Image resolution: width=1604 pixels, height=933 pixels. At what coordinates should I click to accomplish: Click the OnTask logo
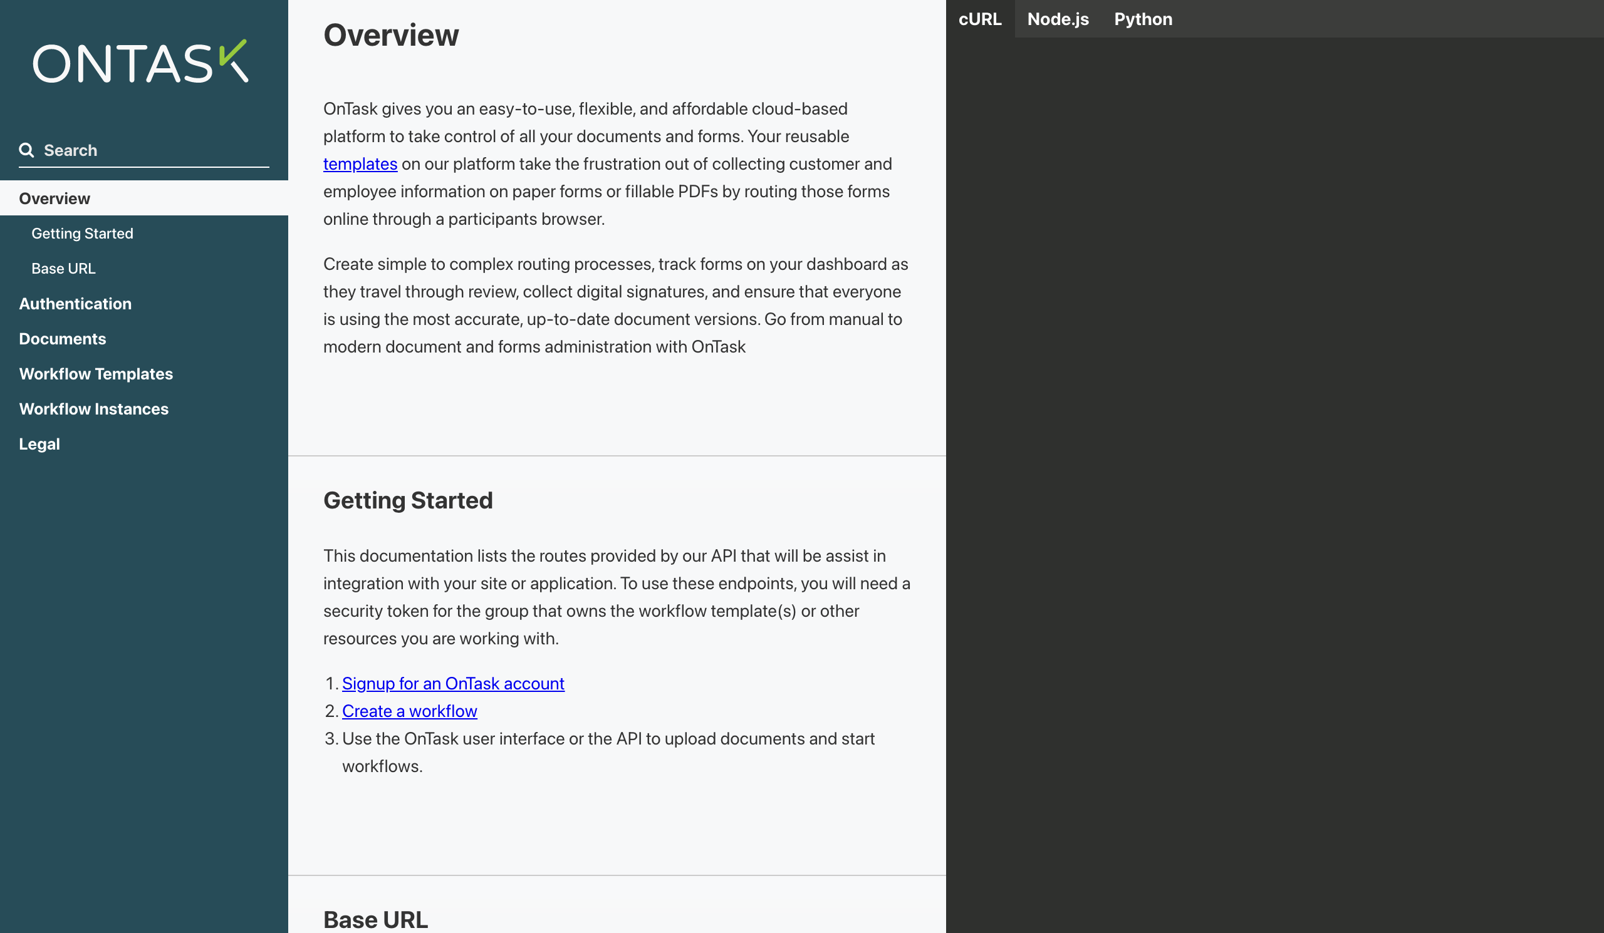pyautogui.click(x=140, y=61)
